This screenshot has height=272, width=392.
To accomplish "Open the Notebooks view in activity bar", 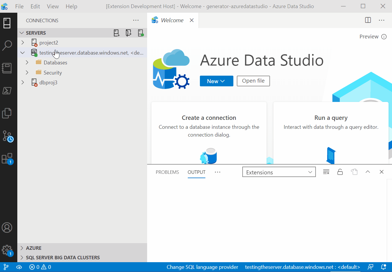I will pyautogui.click(x=7, y=68).
